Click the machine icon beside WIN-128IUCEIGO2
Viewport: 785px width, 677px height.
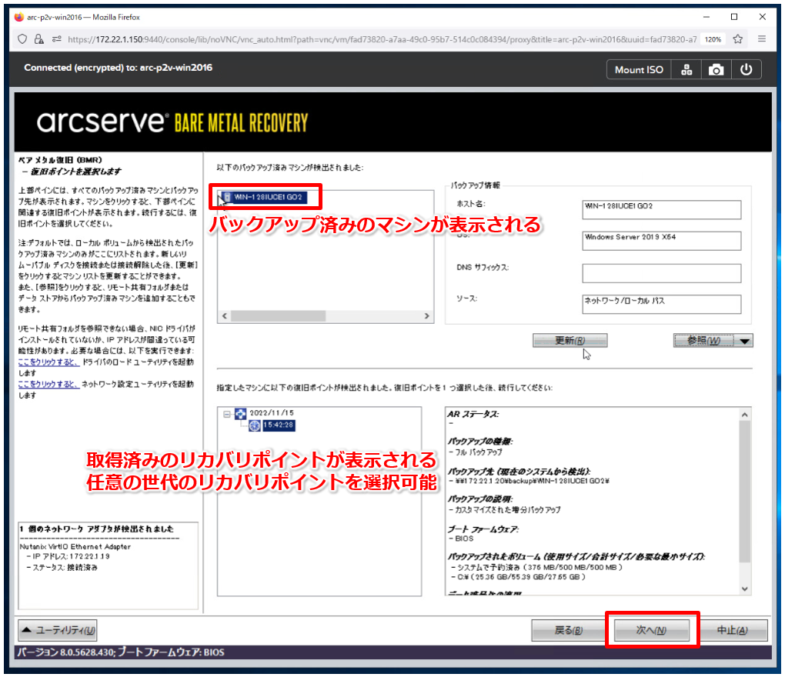[227, 197]
